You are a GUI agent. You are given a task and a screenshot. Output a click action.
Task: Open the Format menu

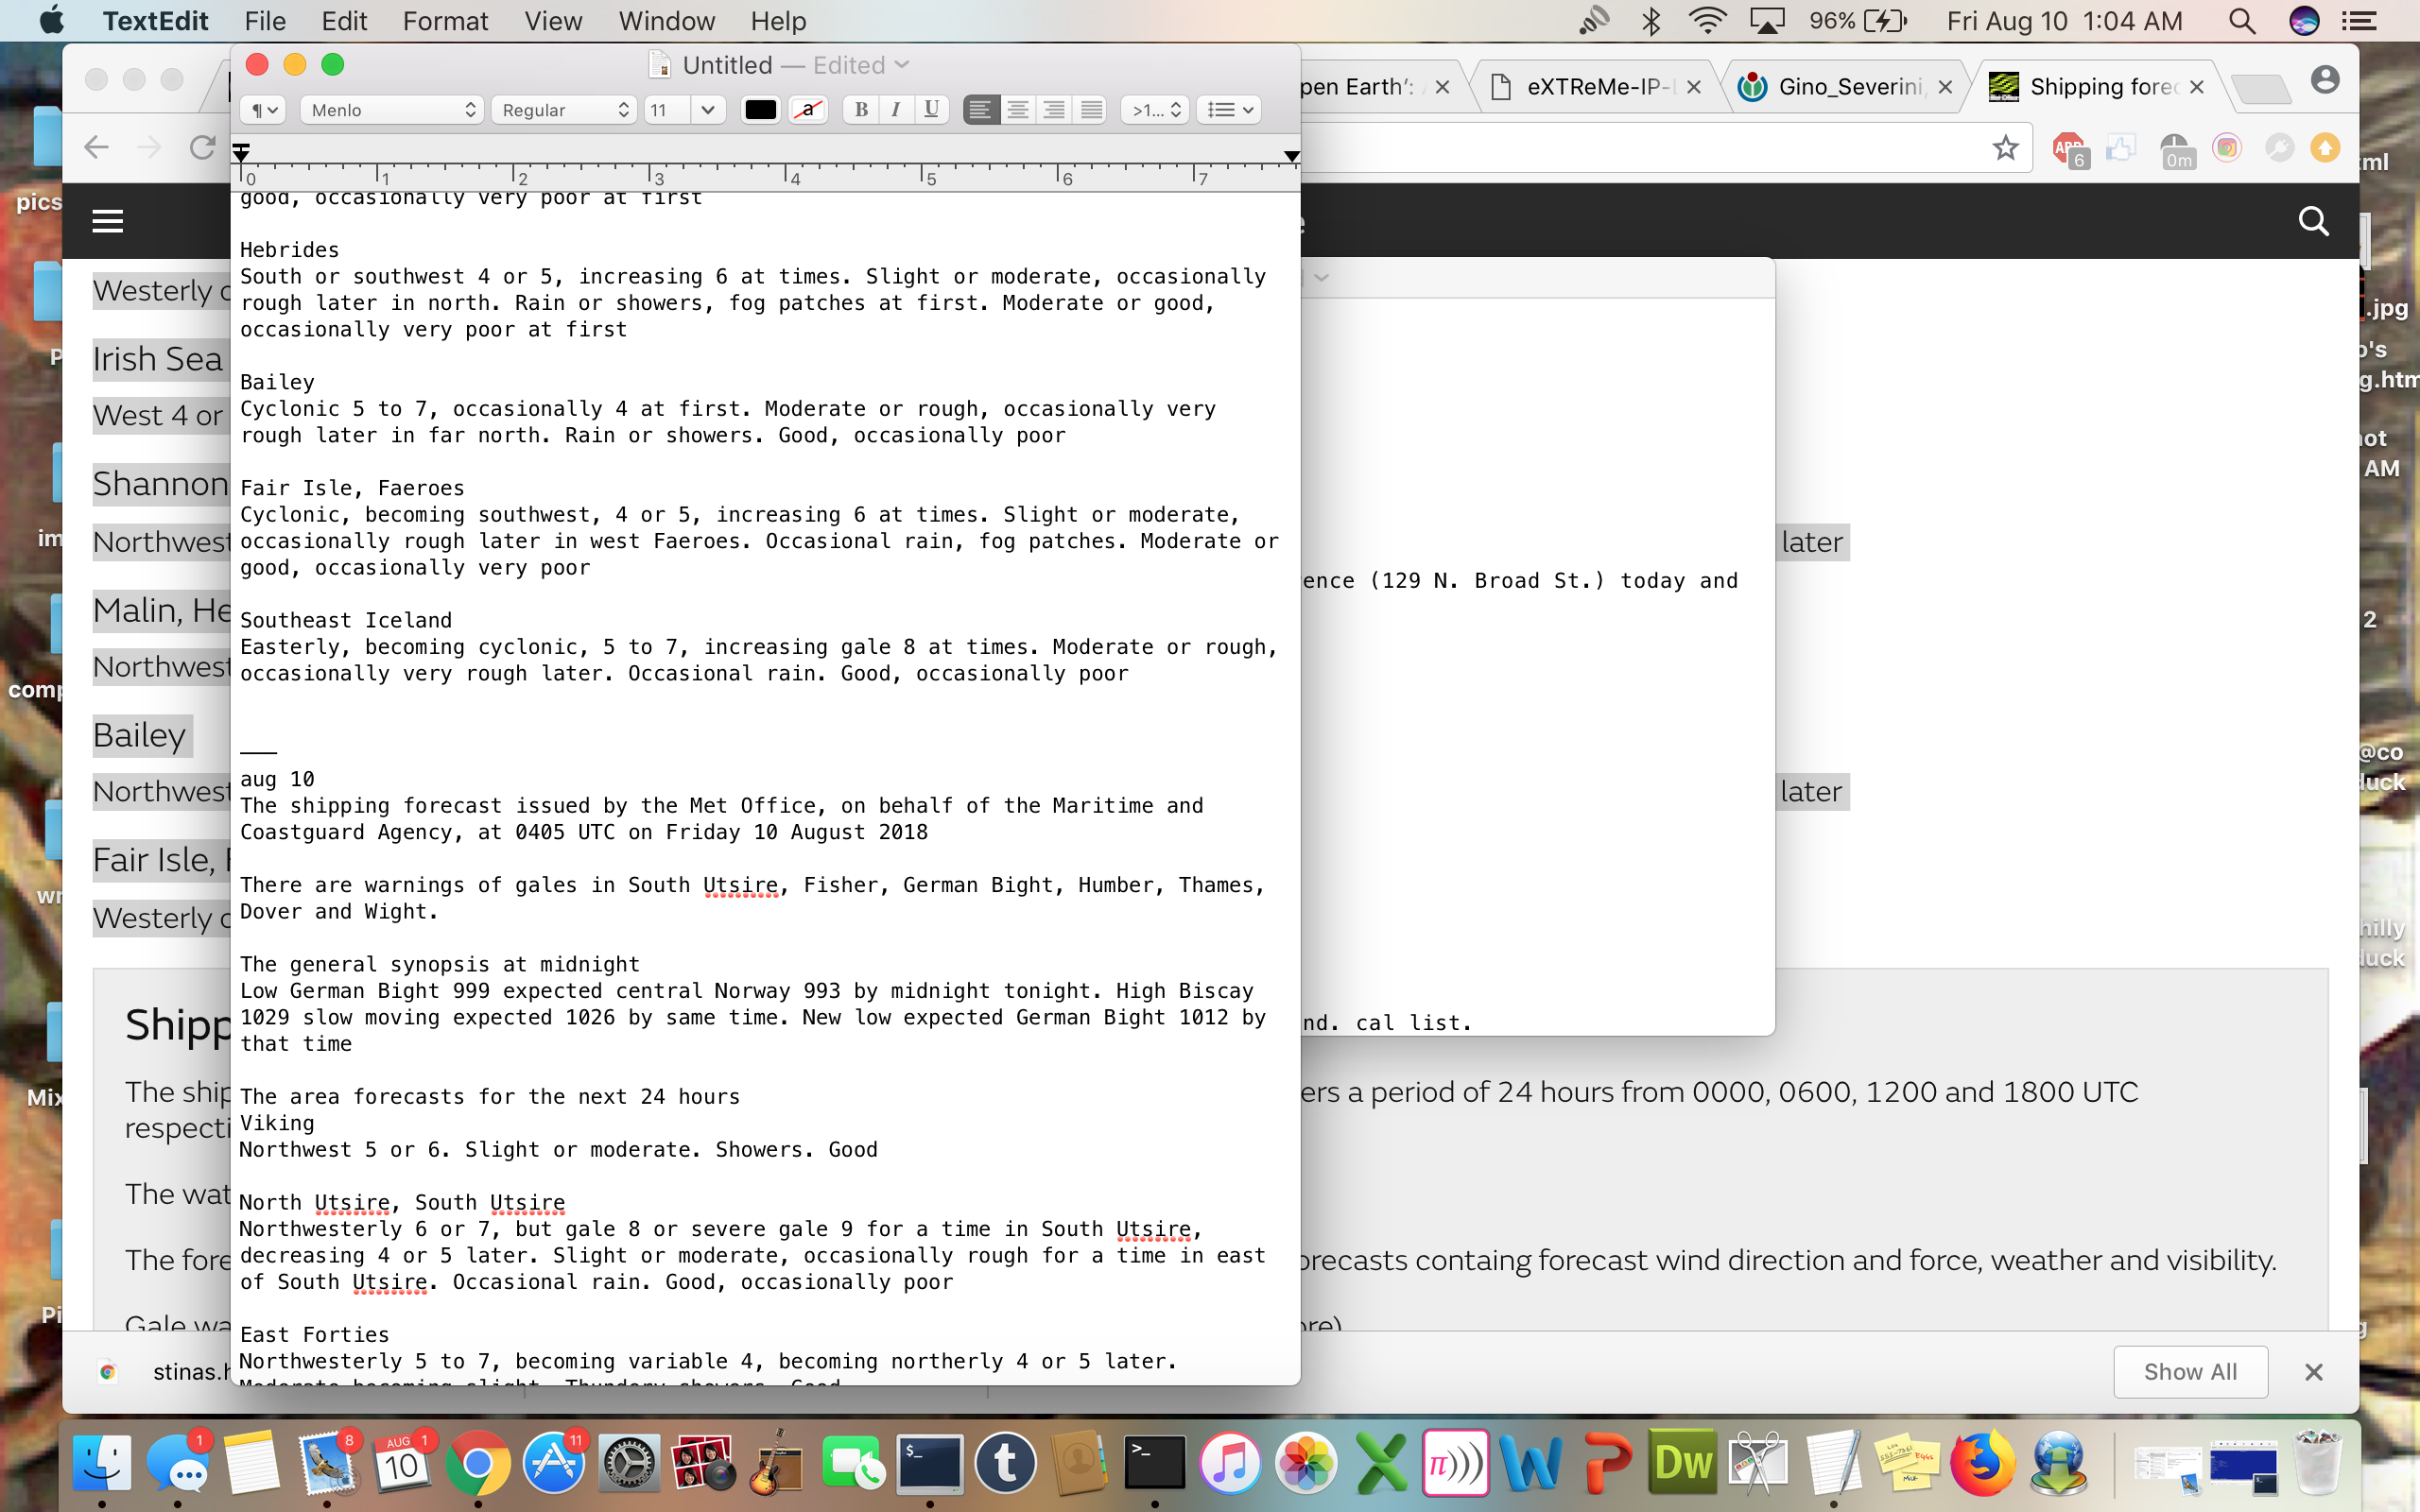click(445, 21)
